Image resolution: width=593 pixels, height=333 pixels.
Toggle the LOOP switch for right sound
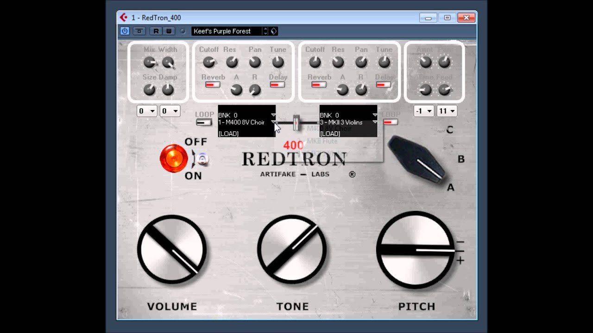(x=390, y=122)
